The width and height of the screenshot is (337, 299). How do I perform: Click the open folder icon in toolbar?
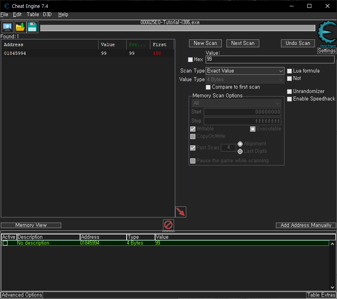pos(20,27)
